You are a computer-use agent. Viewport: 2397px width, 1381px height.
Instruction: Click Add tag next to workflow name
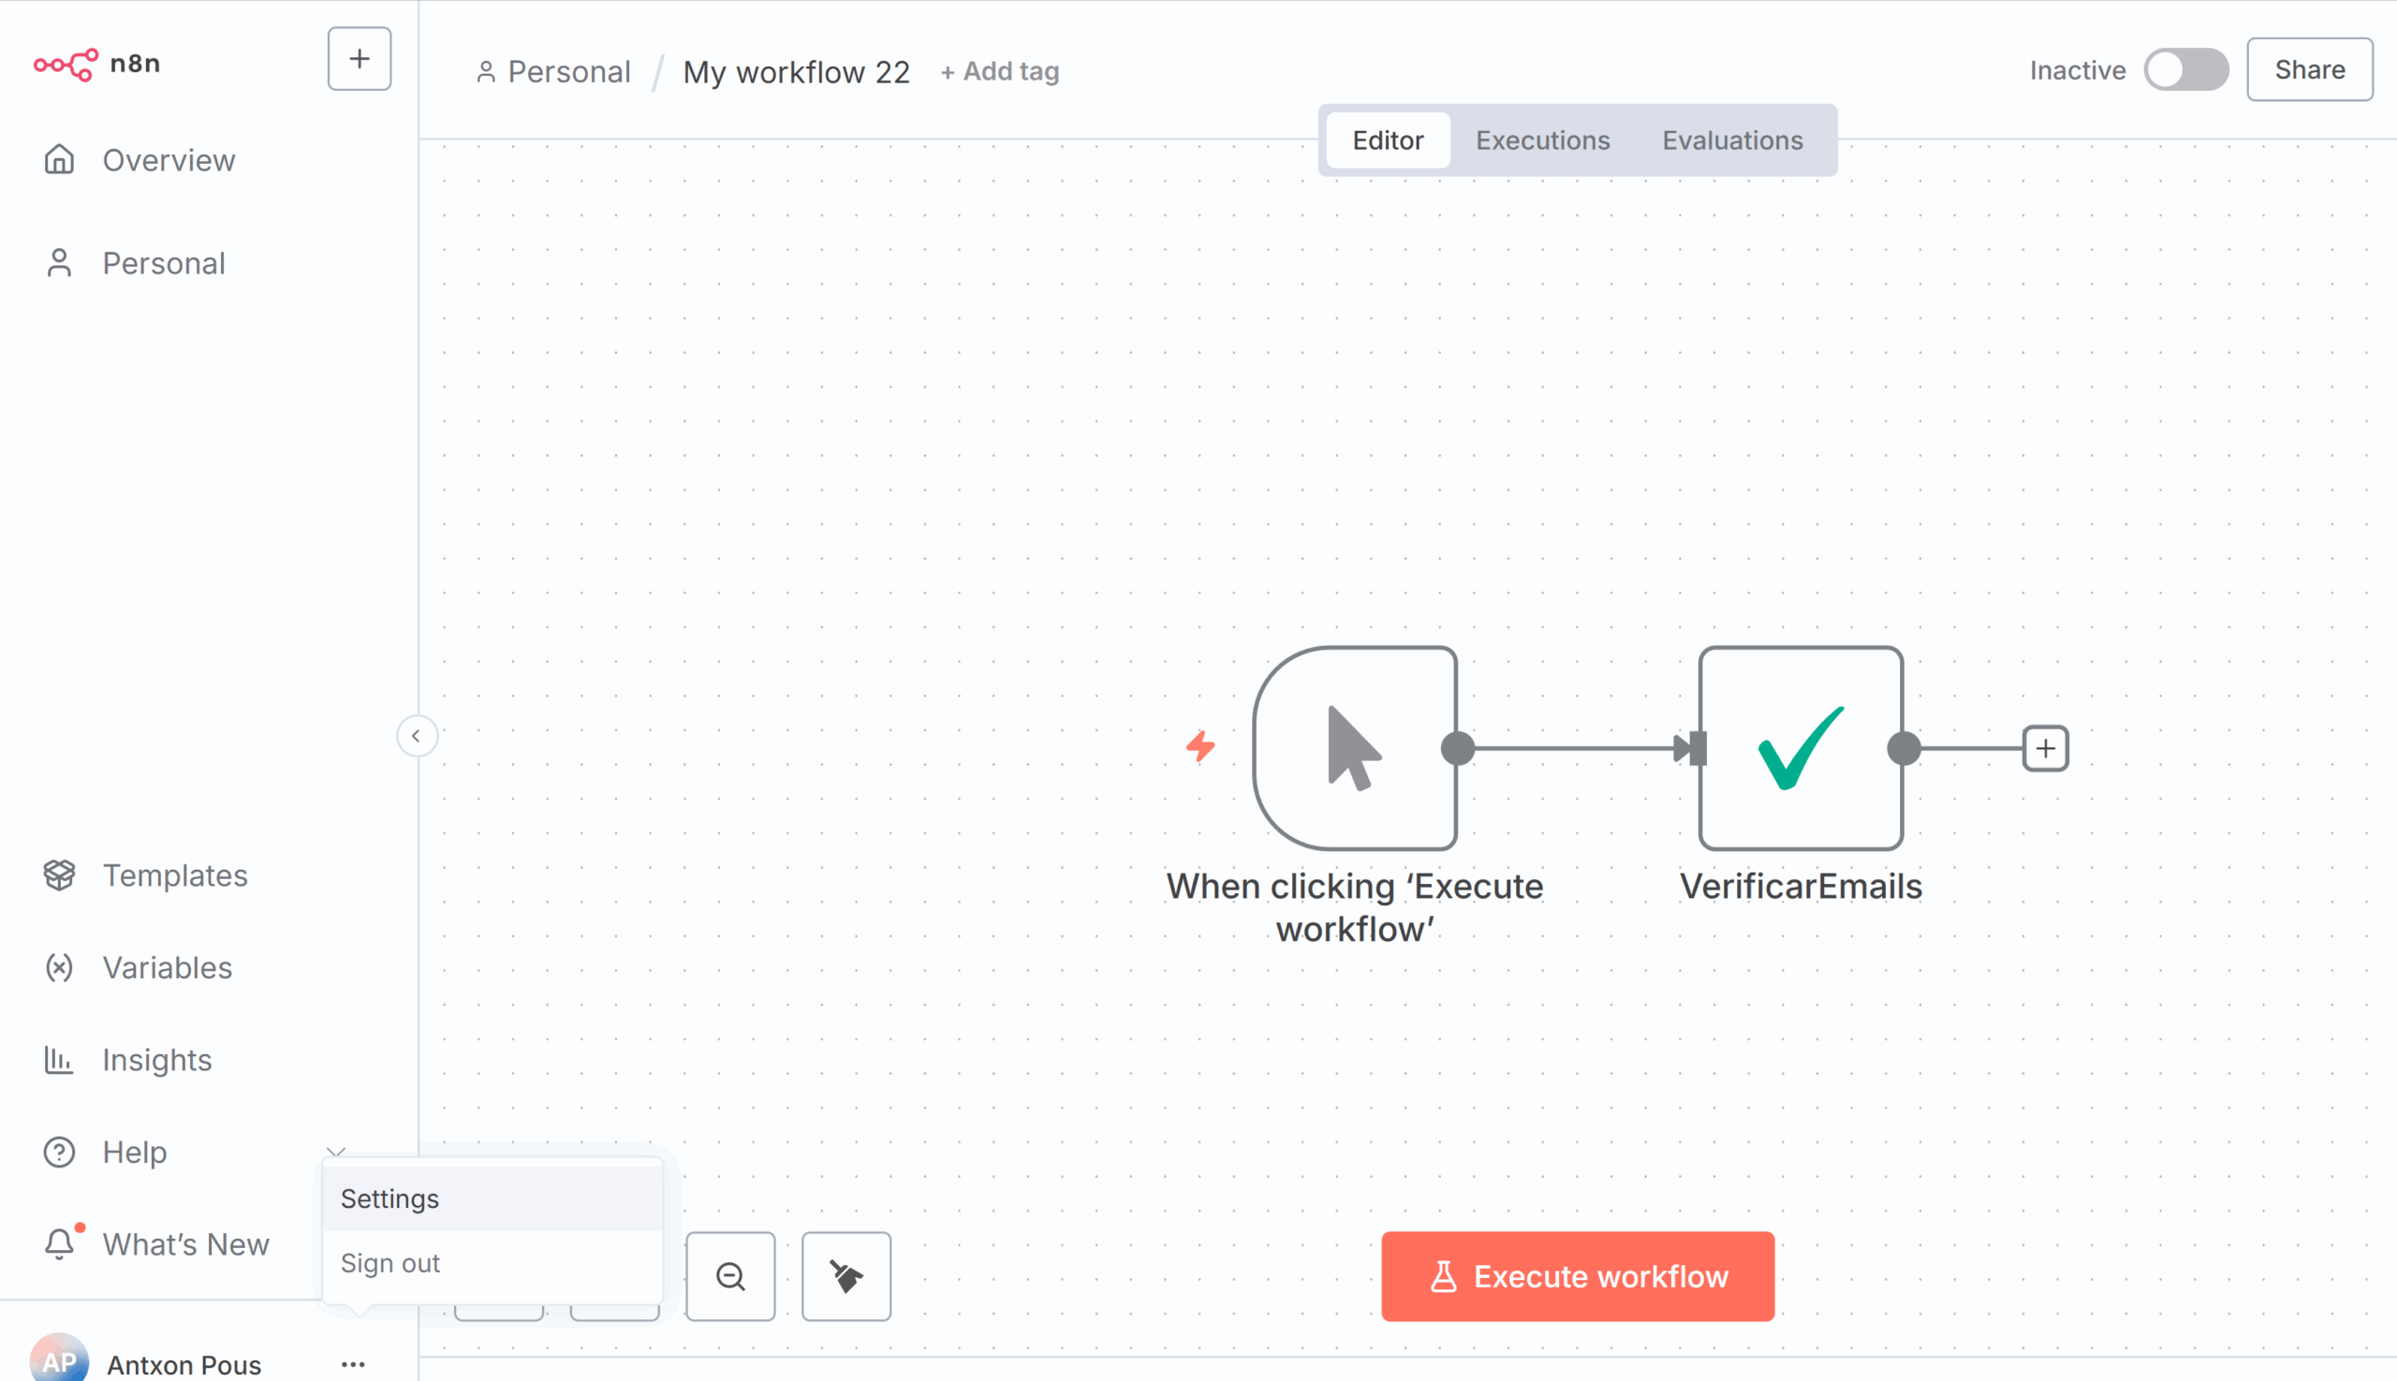[x=999, y=71]
